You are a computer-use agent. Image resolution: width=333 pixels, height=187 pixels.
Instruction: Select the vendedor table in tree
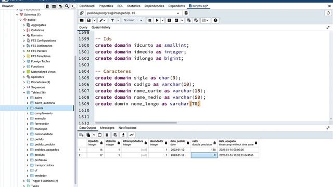[x=41, y=176]
